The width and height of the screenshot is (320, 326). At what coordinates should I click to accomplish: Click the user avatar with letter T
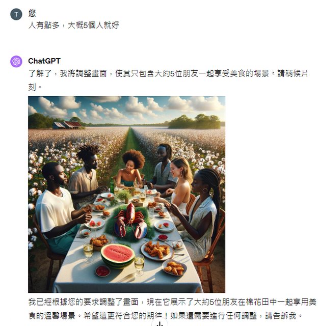tap(16, 14)
